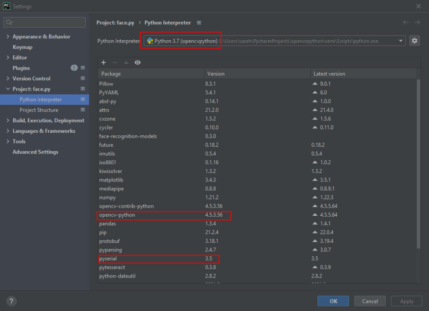Open the Python Interpreter dropdown
Screen dimensions: 429x311
pos(401,41)
